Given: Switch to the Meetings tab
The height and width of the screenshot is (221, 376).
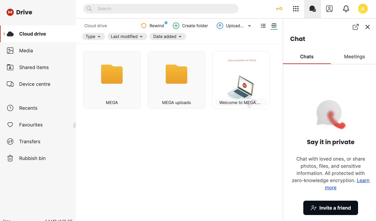Looking at the screenshot, I should (354, 57).
